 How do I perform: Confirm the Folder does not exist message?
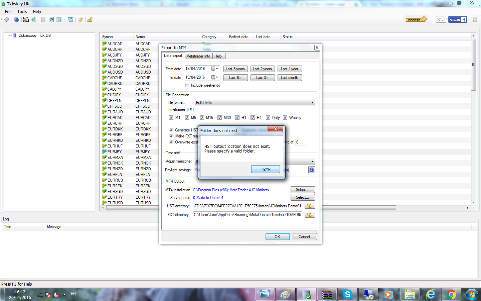tap(266, 169)
